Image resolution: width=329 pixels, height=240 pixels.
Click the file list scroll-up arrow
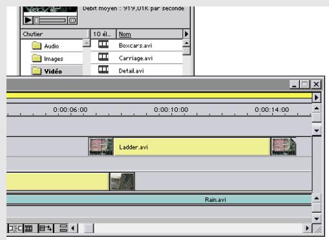click(x=186, y=43)
